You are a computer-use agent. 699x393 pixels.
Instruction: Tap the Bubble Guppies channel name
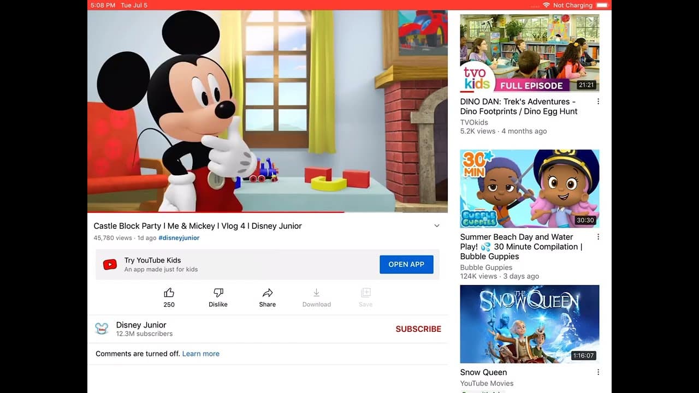tap(486, 267)
